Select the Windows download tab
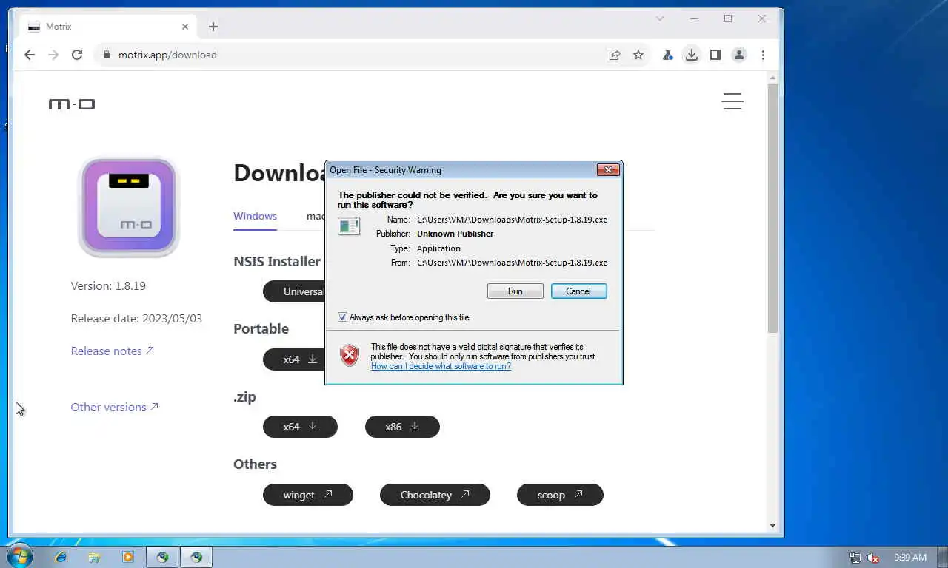The height and width of the screenshot is (568, 948). [x=255, y=216]
